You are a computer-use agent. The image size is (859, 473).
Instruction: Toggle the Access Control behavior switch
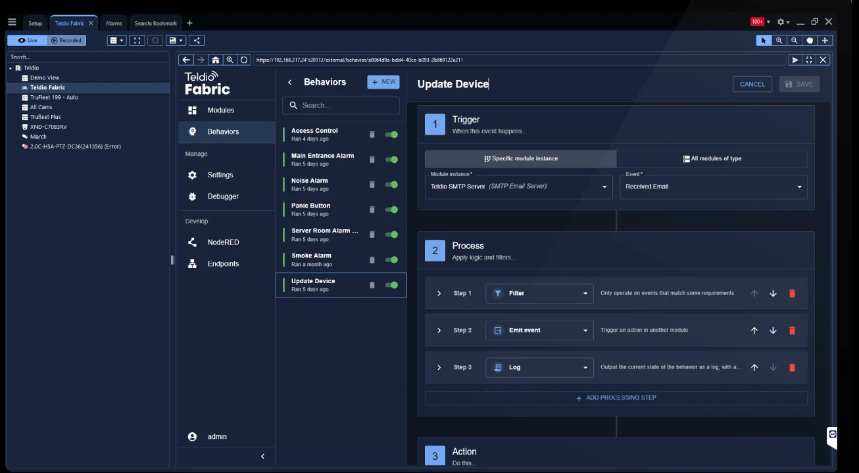click(x=391, y=135)
